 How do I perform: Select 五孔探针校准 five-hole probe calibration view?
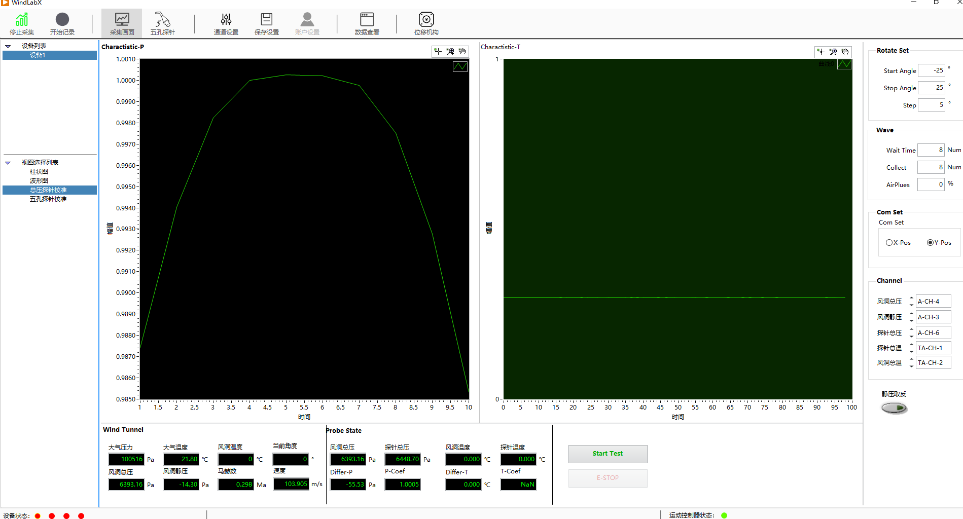click(x=48, y=199)
